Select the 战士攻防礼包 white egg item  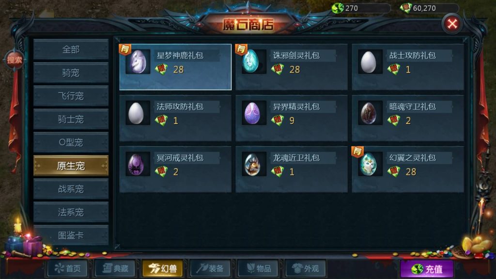pyautogui.click(x=408, y=67)
